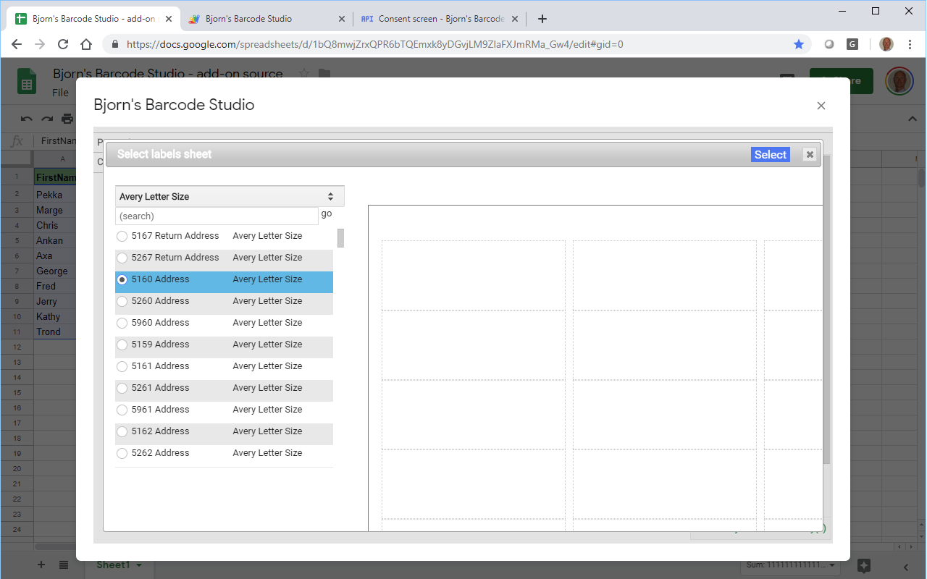Switch to the Consent screen browser tab
Image resolution: width=927 pixels, height=579 pixels.
(x=440, y=19)
